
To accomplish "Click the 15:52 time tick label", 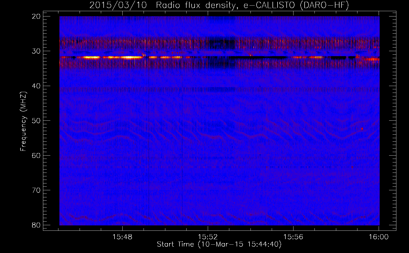I will [x=208, y=237].
